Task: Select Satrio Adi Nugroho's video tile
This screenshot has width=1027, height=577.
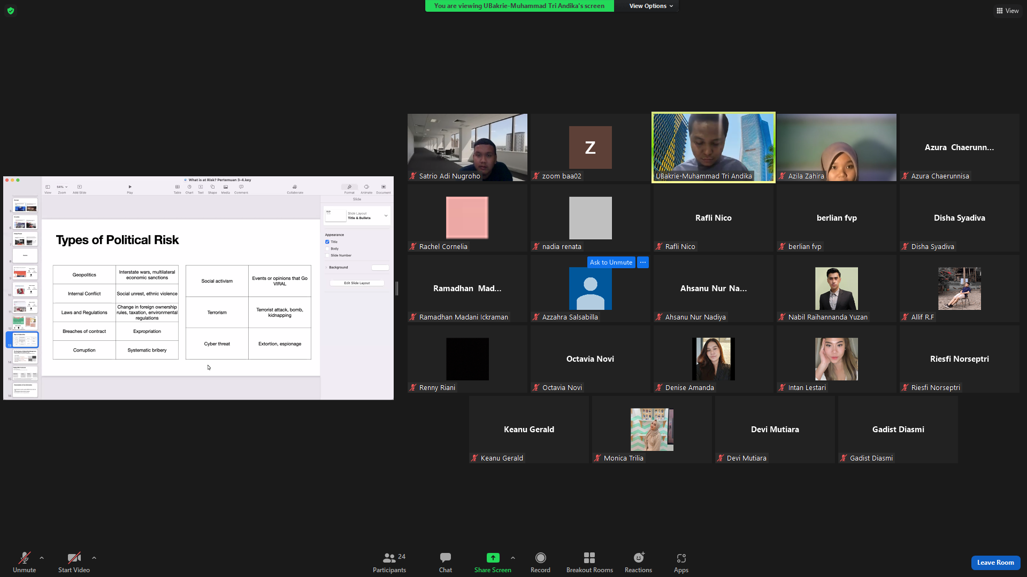Action: (467, 147)
